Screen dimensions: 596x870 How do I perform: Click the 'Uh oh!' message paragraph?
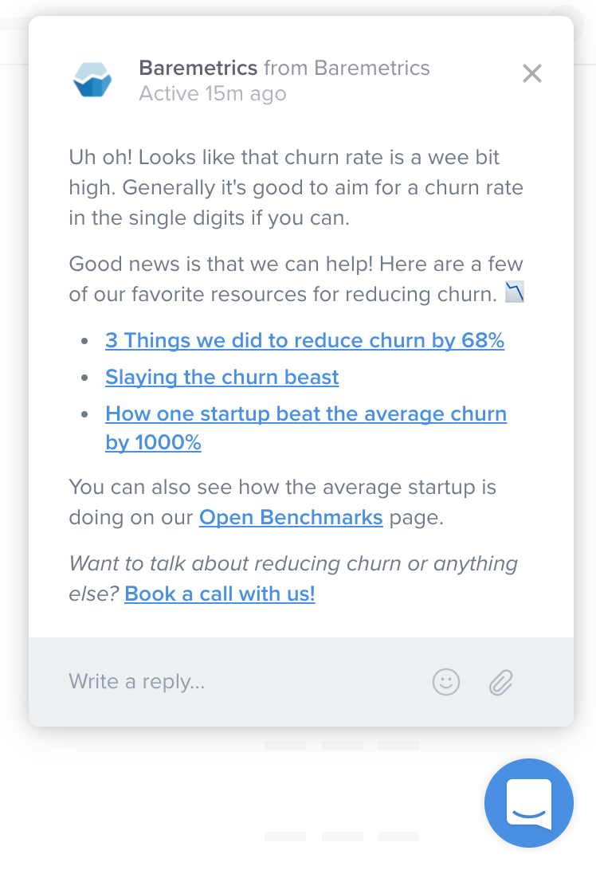click(296, 187)
